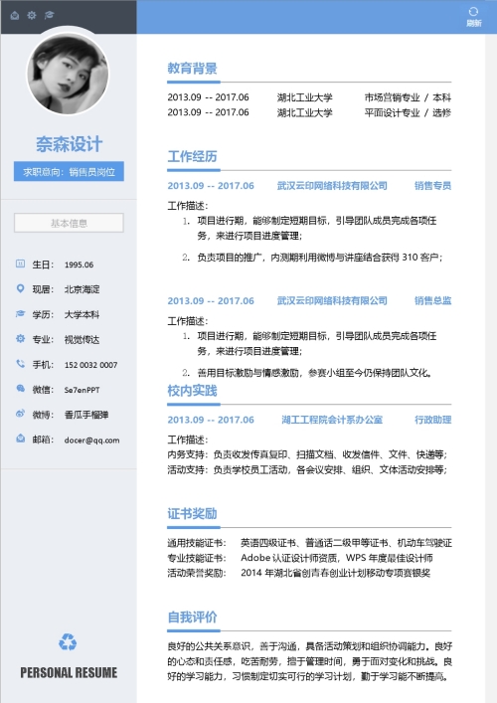Viewport: 497px width, 703px height.
Task: Select the name 奈森设计
Action: pyautogui.click(x=69, y=144)
